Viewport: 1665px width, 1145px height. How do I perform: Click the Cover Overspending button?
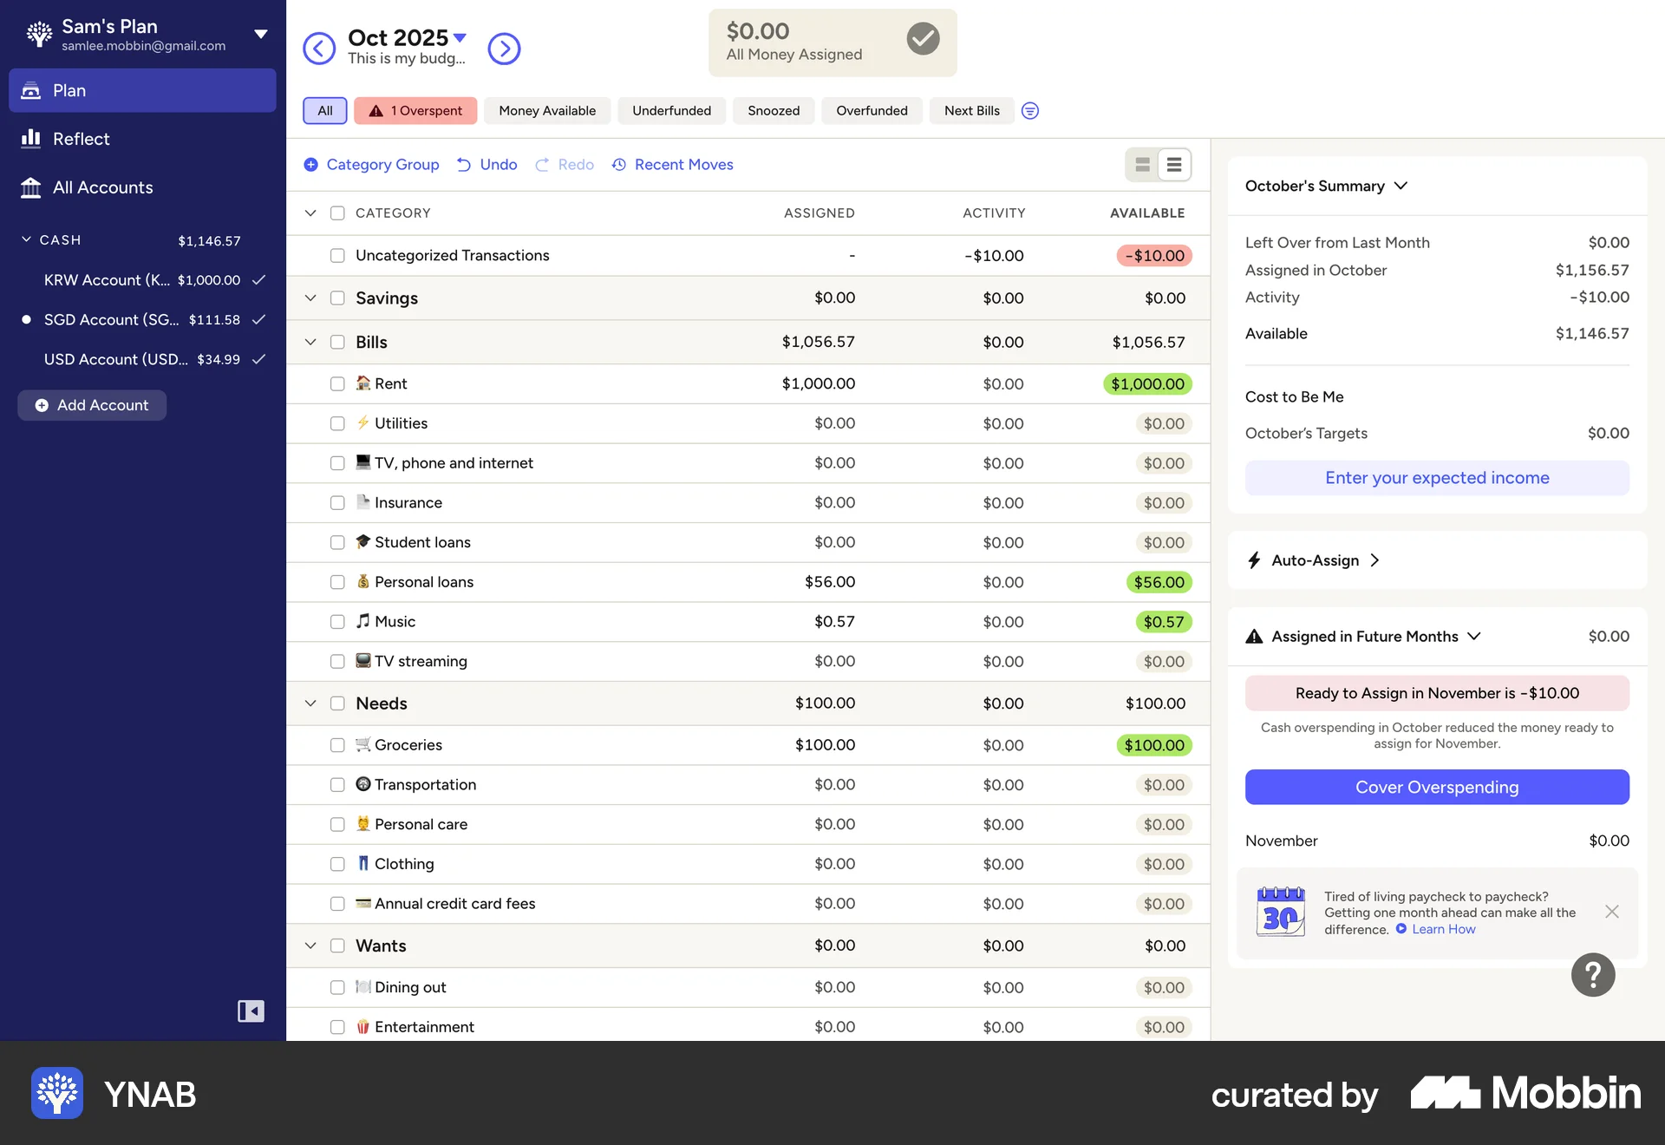coord(1437,787)
